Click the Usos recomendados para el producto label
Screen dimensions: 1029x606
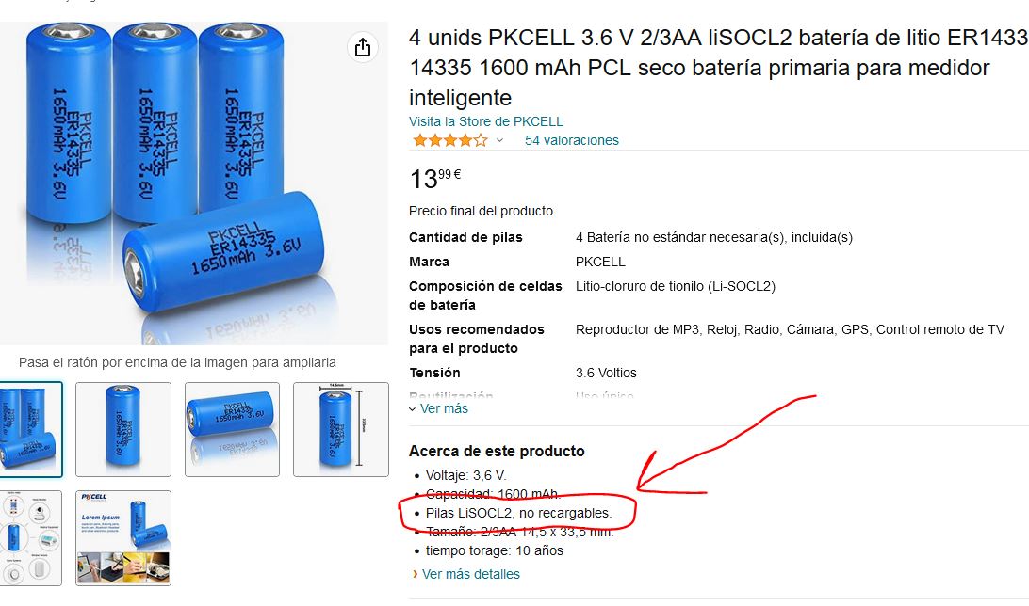477,339
